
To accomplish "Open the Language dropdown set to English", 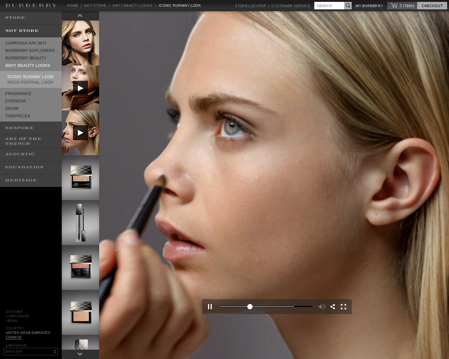I will tap(31, 352).
